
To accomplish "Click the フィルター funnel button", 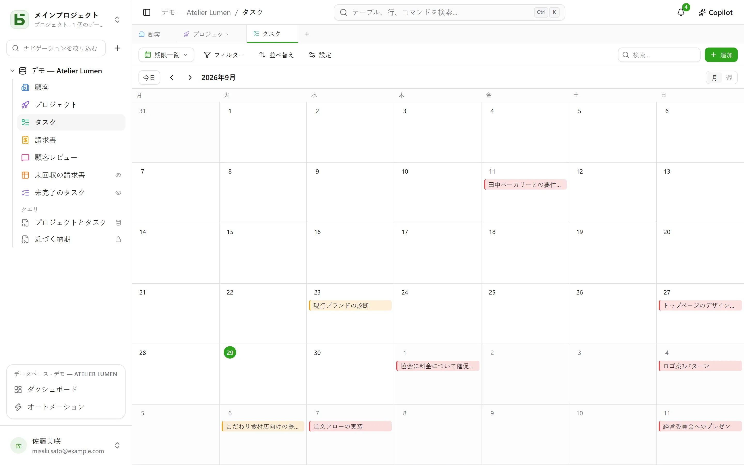I will pyautogui.click(x=224, y=55).
